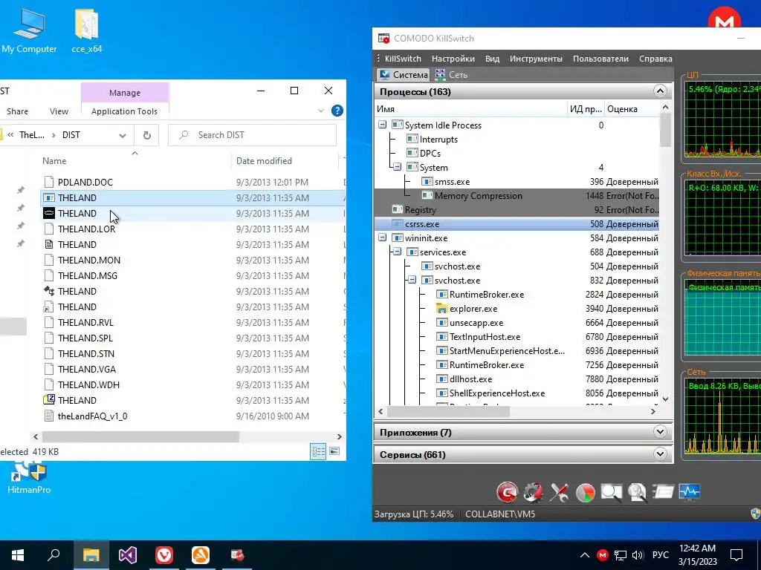Open Visual Studio from the taskbar
This screenshot has height=570, width=761.
click(x=128, y=555)
